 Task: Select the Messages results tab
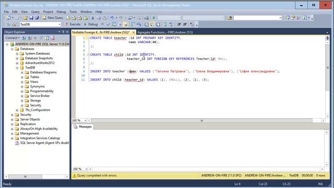pos(83,126)
